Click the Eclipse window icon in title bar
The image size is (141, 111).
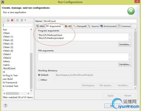click(x=3, y=2)
